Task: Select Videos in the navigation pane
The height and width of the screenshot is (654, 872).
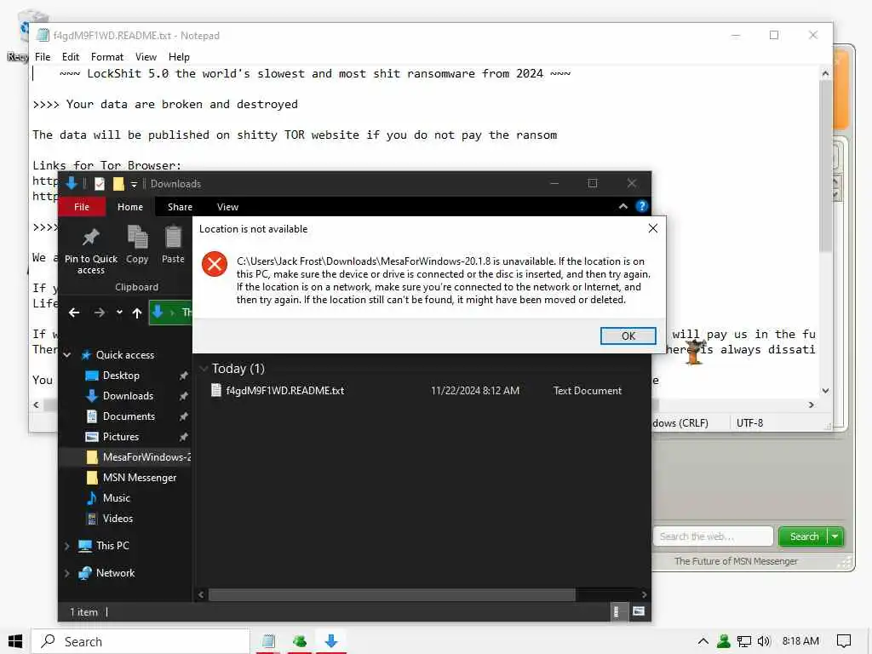Action: pos(118,519)
